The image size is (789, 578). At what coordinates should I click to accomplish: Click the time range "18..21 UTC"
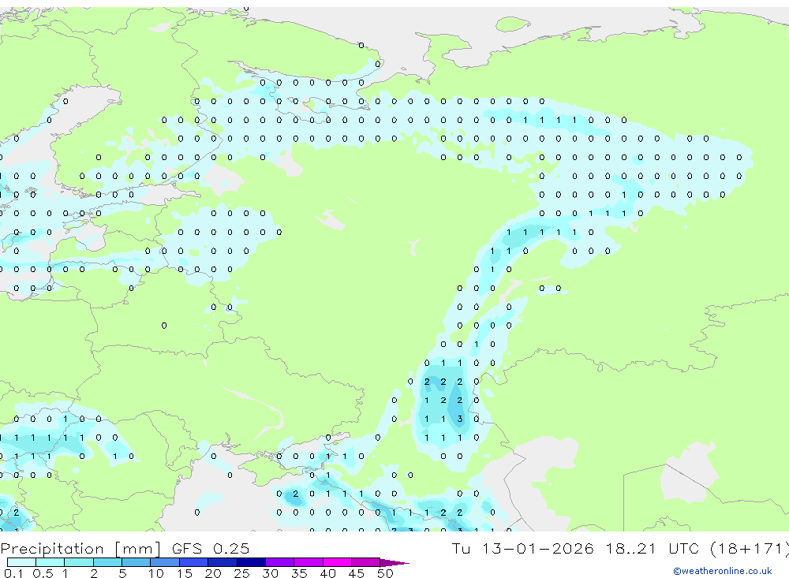653,548
